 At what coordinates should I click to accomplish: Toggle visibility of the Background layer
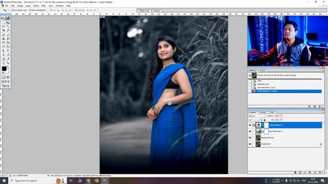click(x=250, y=144)
